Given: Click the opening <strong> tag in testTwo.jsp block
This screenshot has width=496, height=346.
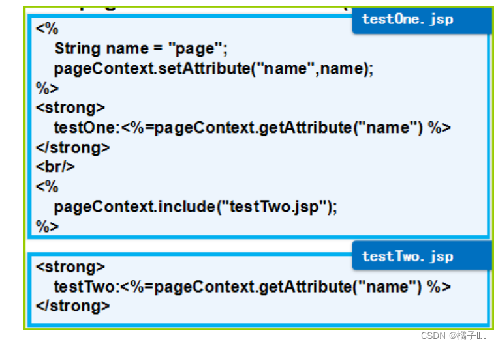Looking at the screenshot, I should pyautogui.click(x=70, y=267).
